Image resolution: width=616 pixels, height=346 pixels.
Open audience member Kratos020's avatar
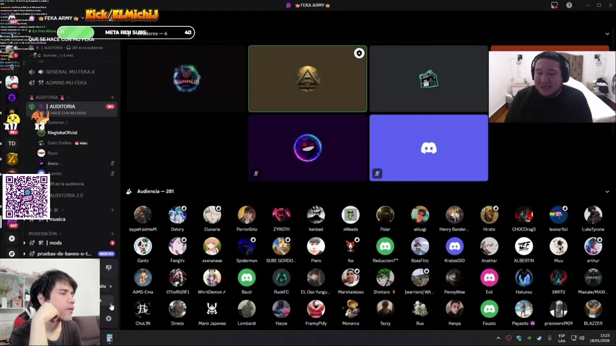(454, 247)
